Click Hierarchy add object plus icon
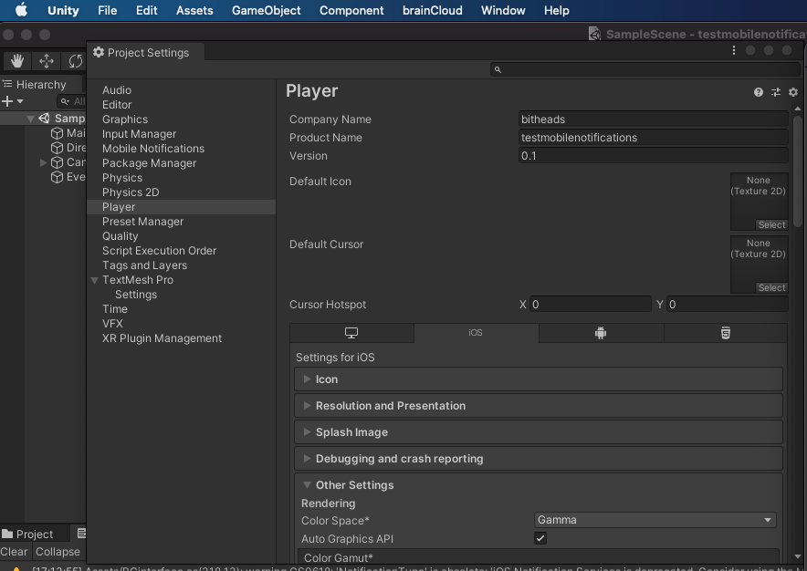 (7, 101)
